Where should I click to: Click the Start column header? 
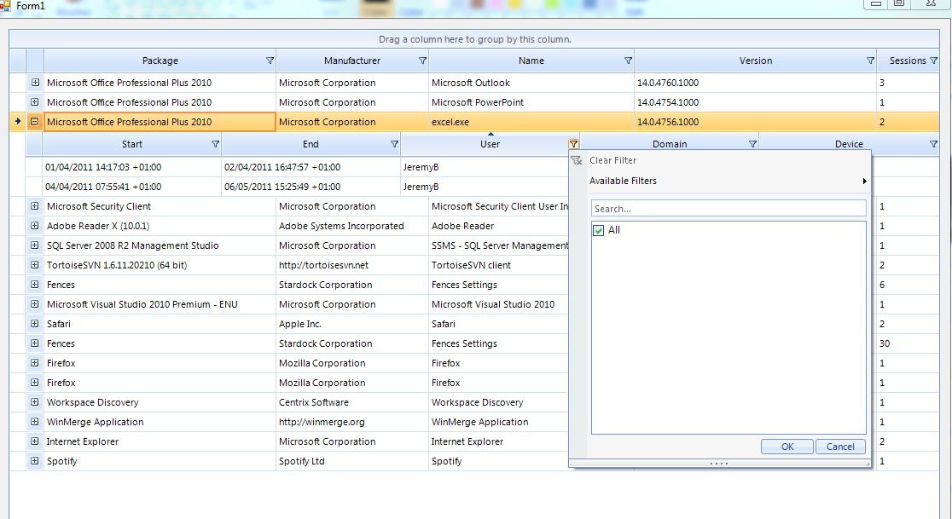[x=131, y=144]
